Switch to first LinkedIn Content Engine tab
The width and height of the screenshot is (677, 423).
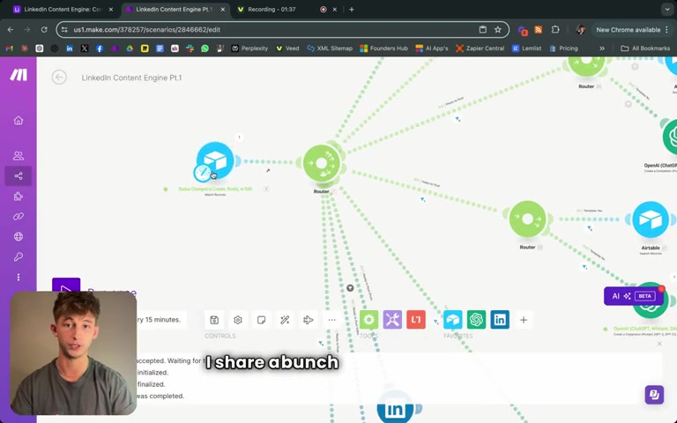(x=63, y=9)
